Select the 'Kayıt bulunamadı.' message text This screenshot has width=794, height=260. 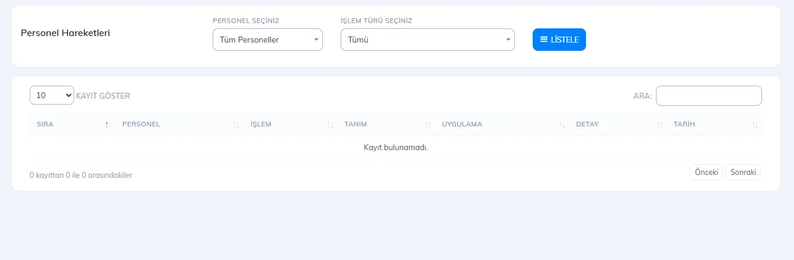396,147
